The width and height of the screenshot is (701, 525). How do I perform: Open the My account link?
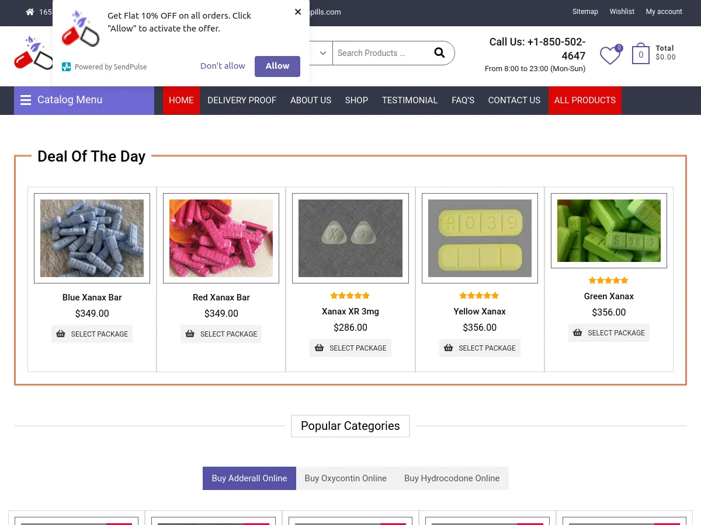point(664,12)
